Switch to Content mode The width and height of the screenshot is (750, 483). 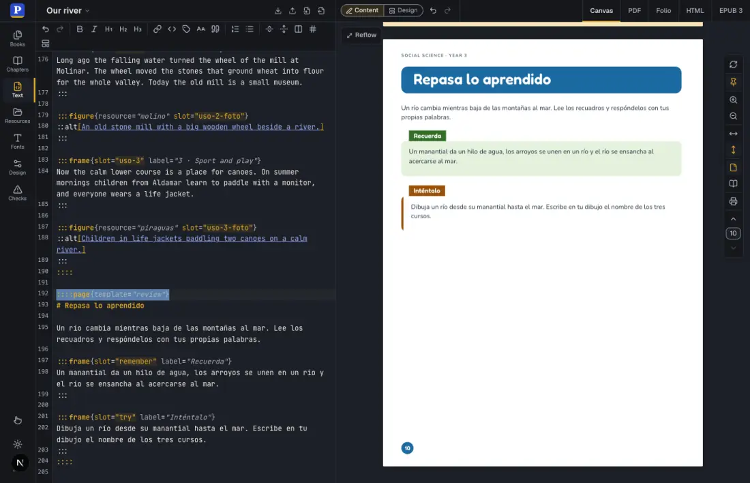point(363,10)
